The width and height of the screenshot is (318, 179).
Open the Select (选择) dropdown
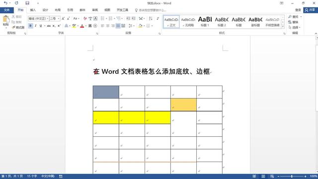294,27
